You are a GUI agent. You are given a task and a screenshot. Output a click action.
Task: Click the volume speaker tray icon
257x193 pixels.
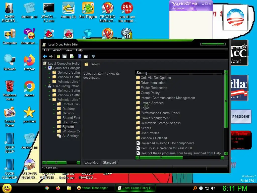coord(213,188)
